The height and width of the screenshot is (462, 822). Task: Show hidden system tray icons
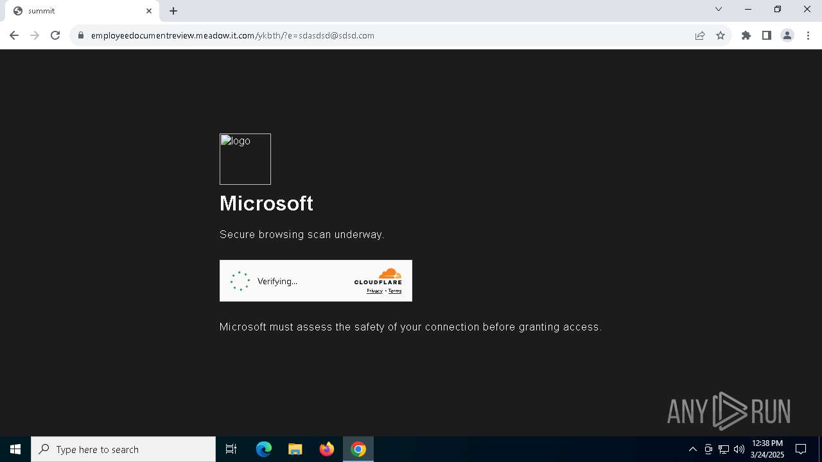[692, 449]
